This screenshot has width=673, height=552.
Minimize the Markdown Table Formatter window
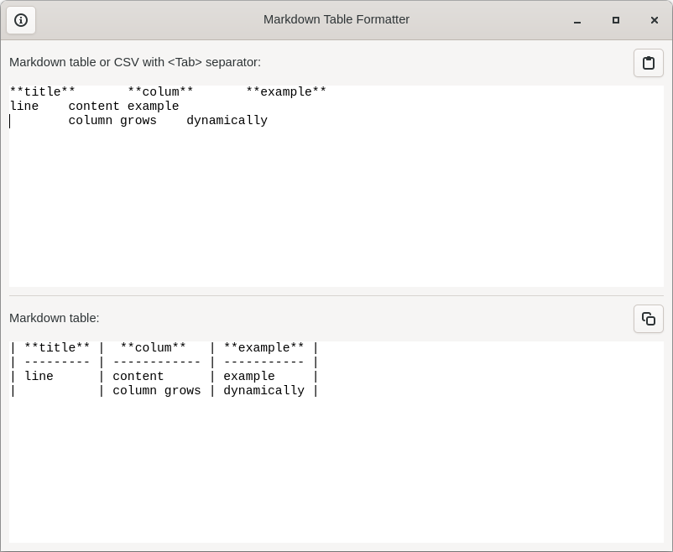(576, 20)
